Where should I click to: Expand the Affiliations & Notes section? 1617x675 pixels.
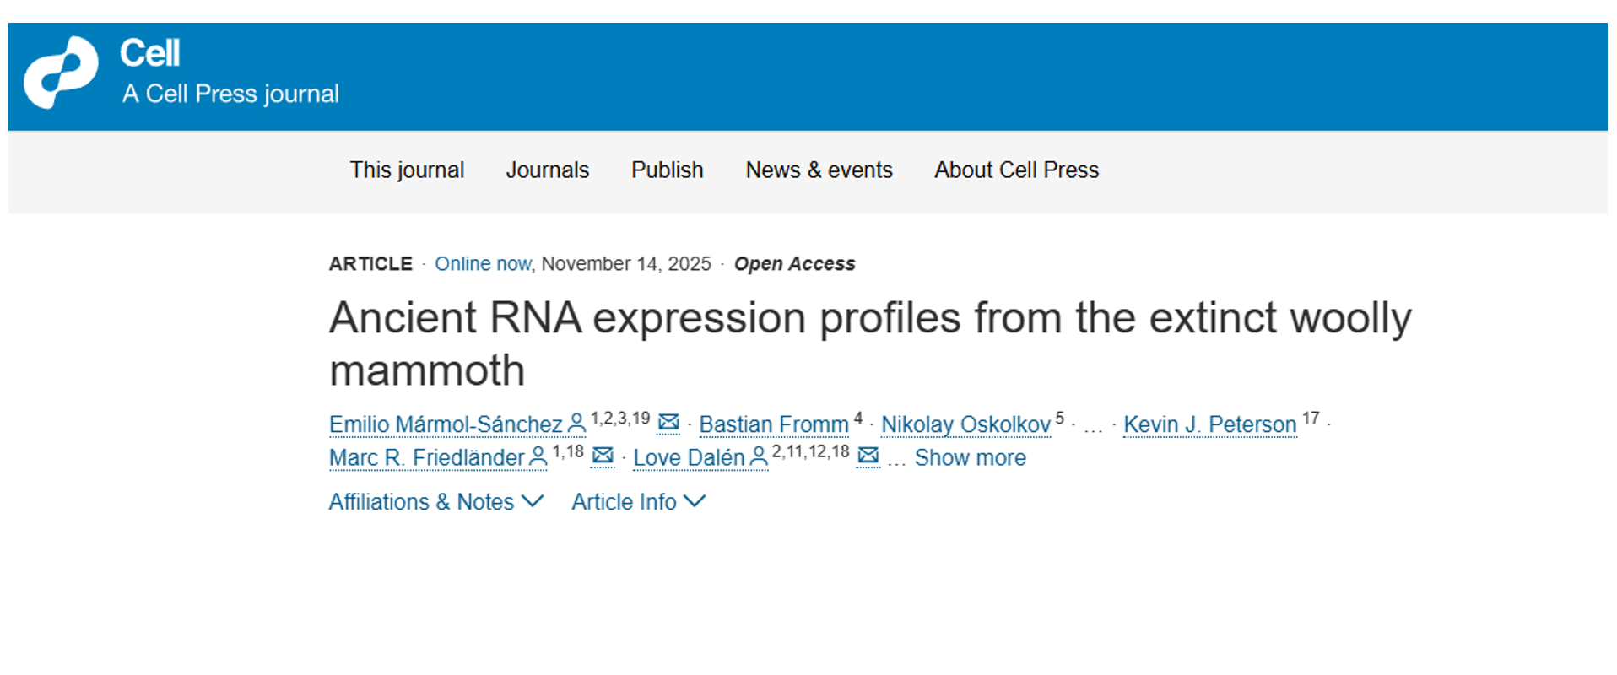tap(435, 502)
